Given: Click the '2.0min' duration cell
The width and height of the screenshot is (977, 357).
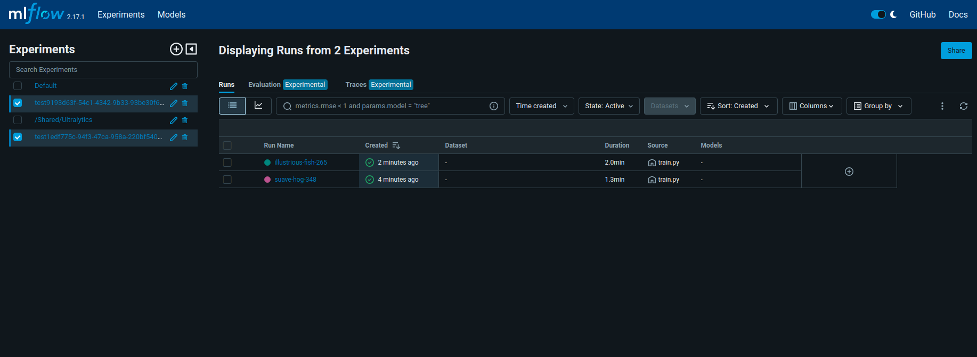Looking at the screenshot, I should pyautogui.click(x=615, y=163).
